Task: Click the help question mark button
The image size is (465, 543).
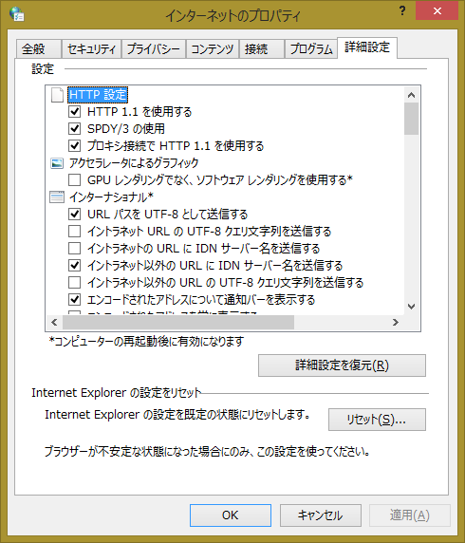Action: (402, 10)
